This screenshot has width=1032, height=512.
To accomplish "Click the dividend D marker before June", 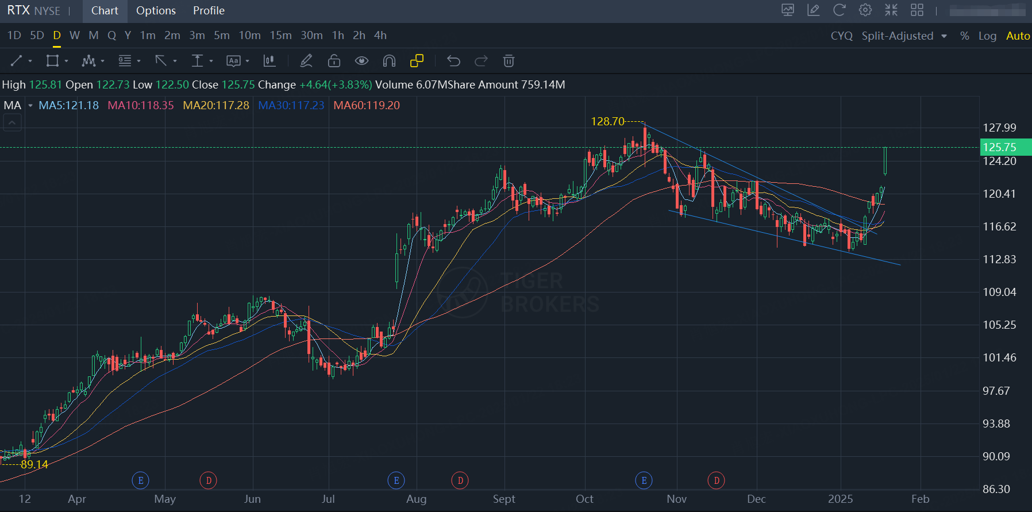I will [209, 480].
